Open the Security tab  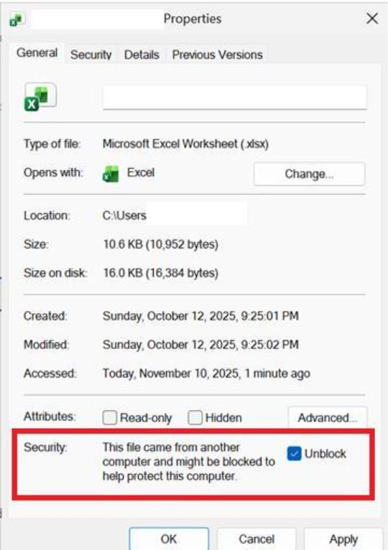coord(91,55)
